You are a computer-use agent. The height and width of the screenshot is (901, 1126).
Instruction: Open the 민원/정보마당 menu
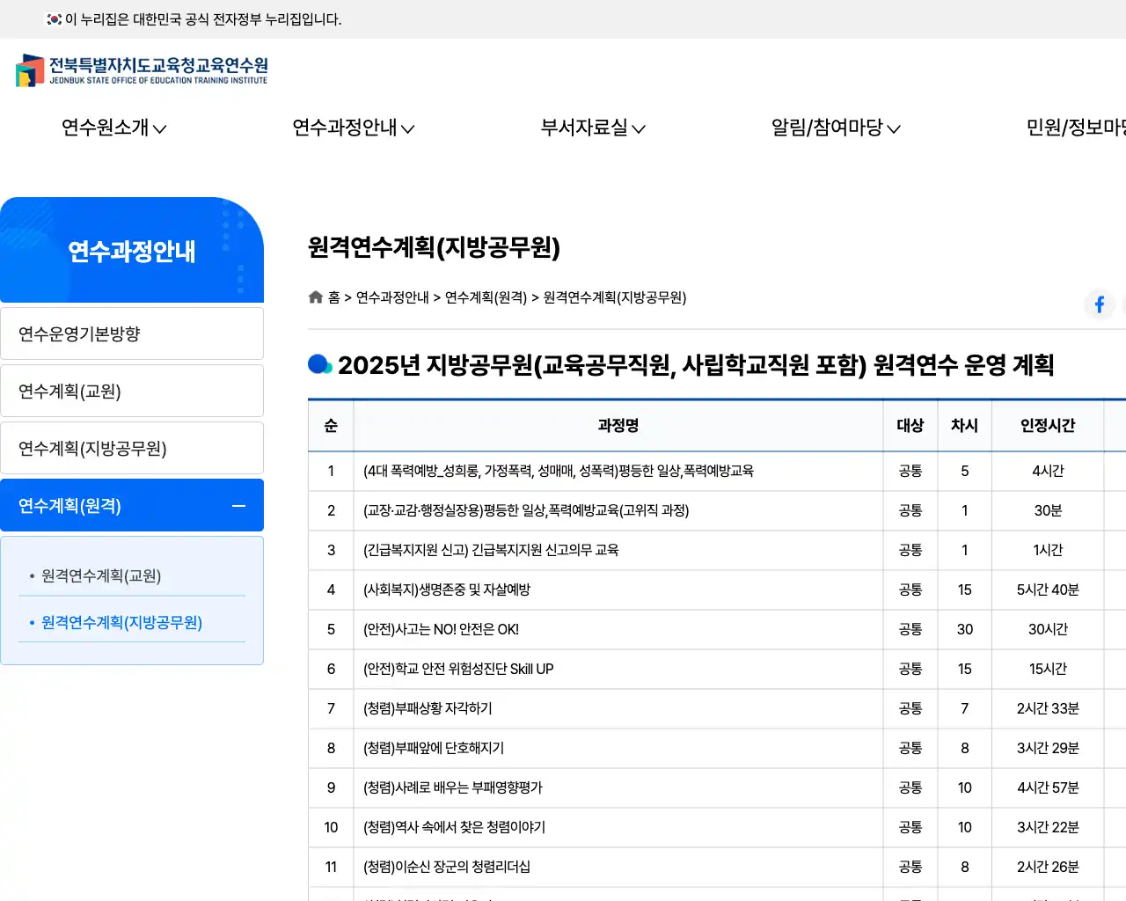coord(1076,128)
